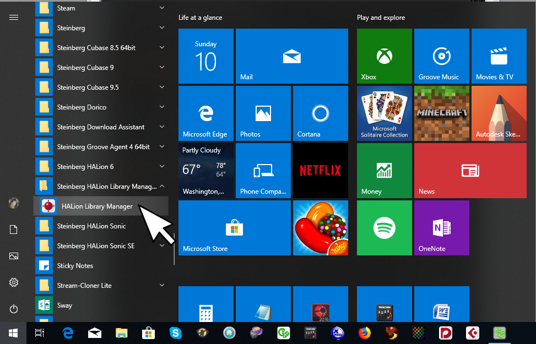Open Steinberg HALion Sonic folder

tap(101, 226)
